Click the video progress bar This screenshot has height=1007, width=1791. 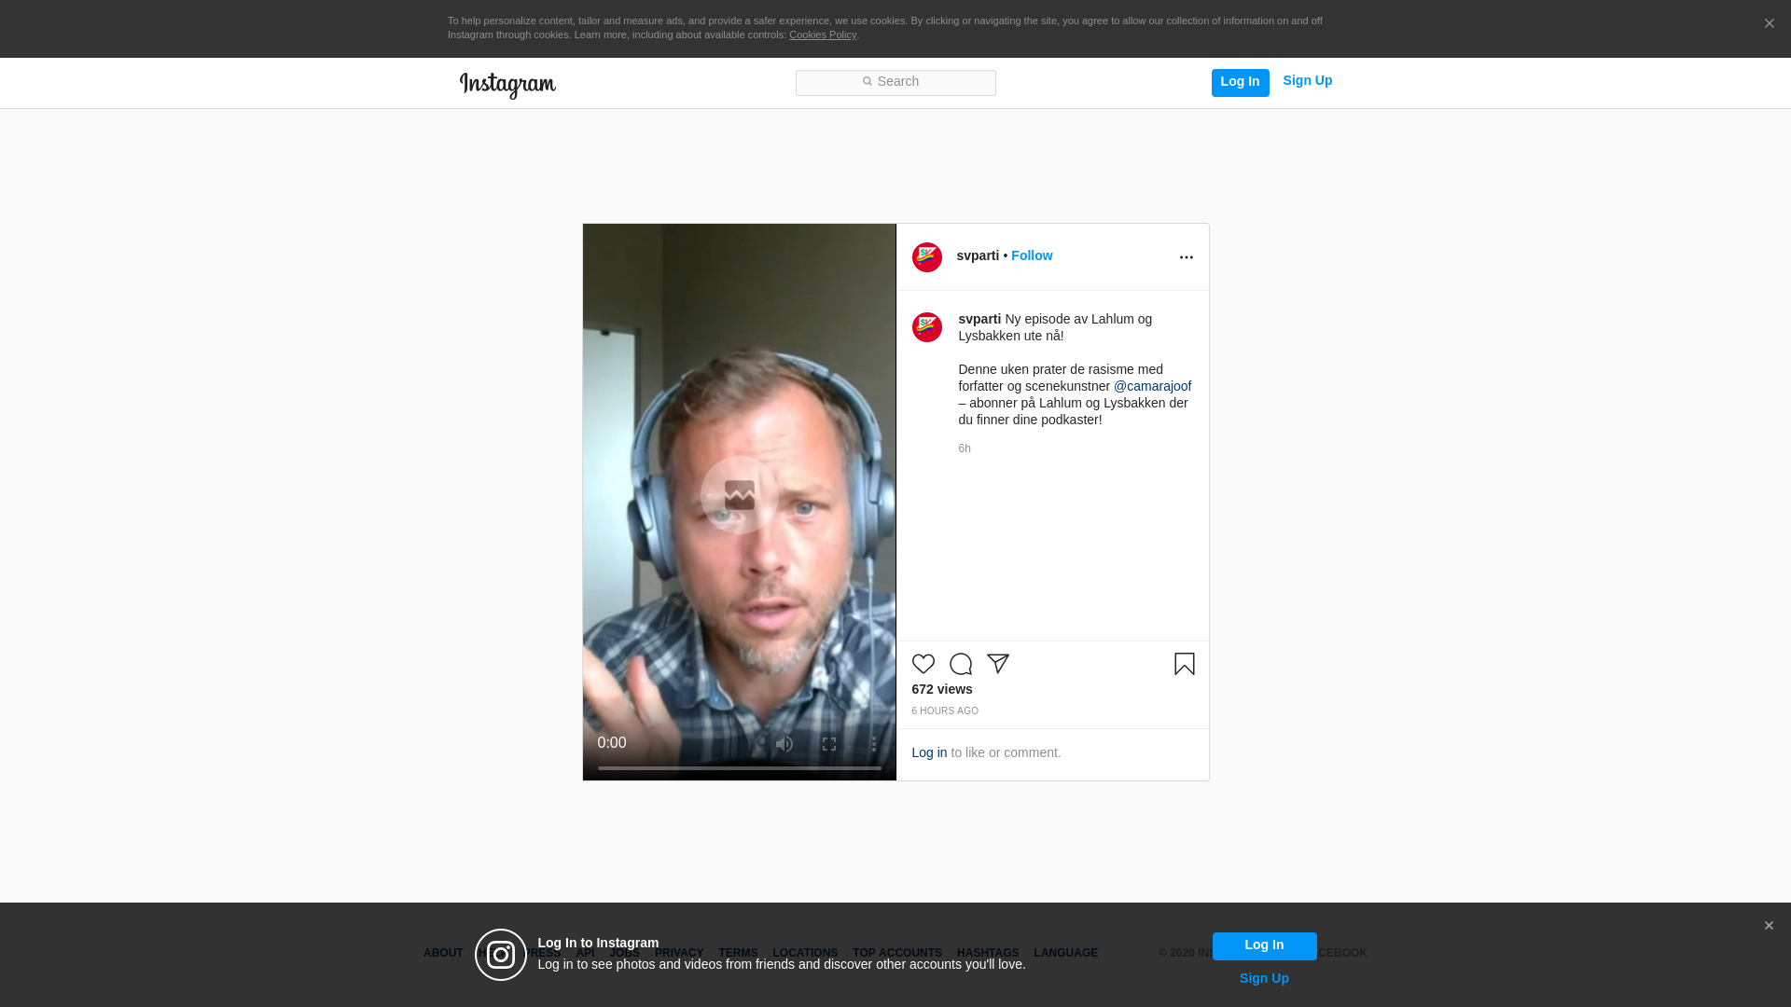click(x=740, y=768)
